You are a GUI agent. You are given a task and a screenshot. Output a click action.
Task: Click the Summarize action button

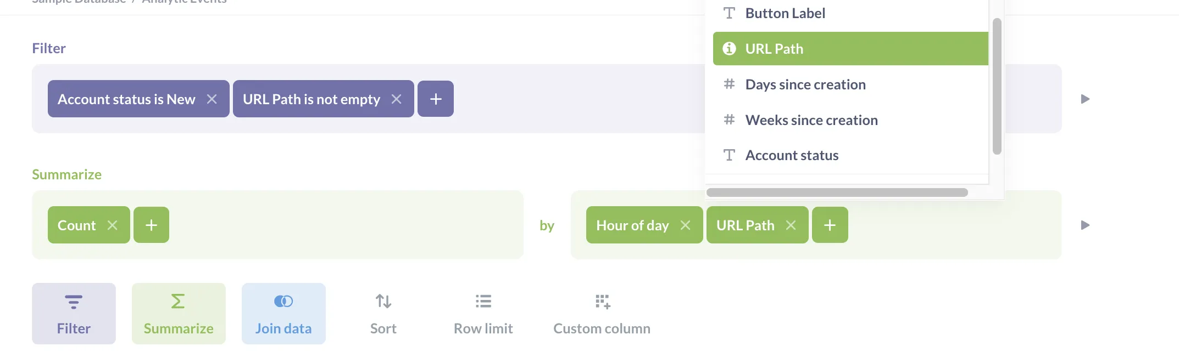(179, 314)
